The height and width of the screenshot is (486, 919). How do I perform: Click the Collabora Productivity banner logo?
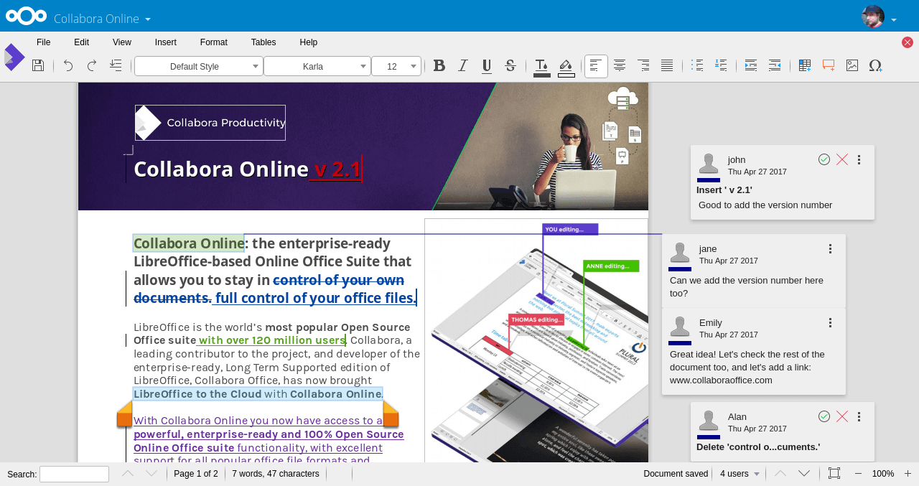point(210,123)
